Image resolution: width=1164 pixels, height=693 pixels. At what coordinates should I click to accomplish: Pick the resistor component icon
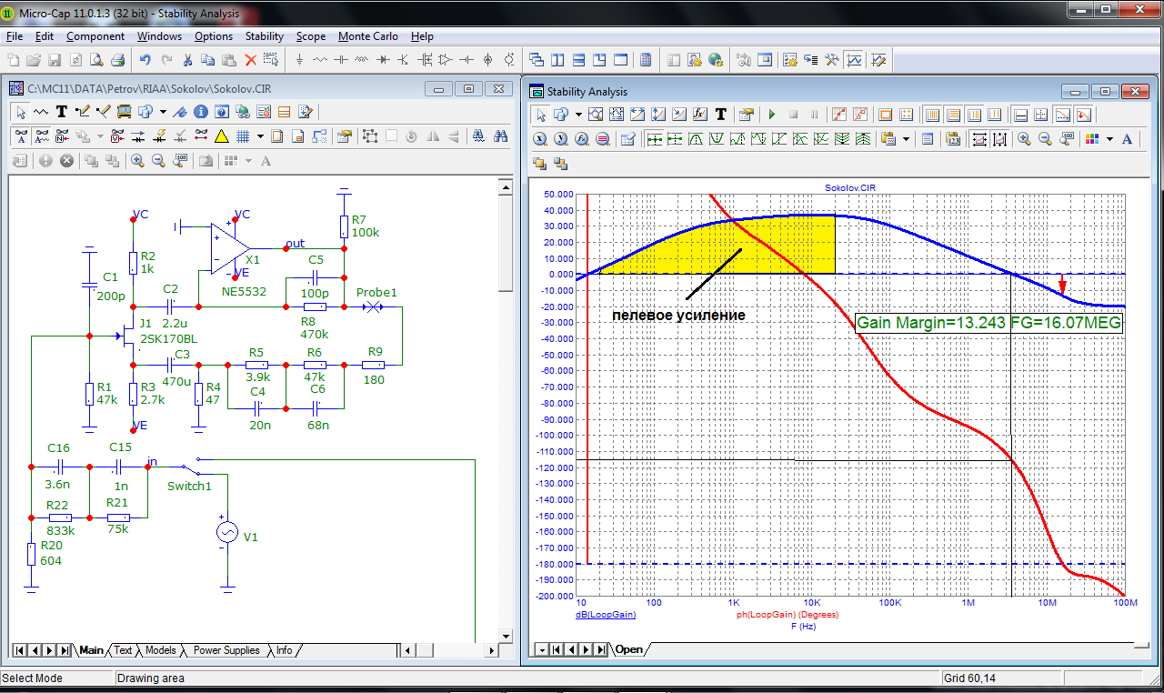320,60
